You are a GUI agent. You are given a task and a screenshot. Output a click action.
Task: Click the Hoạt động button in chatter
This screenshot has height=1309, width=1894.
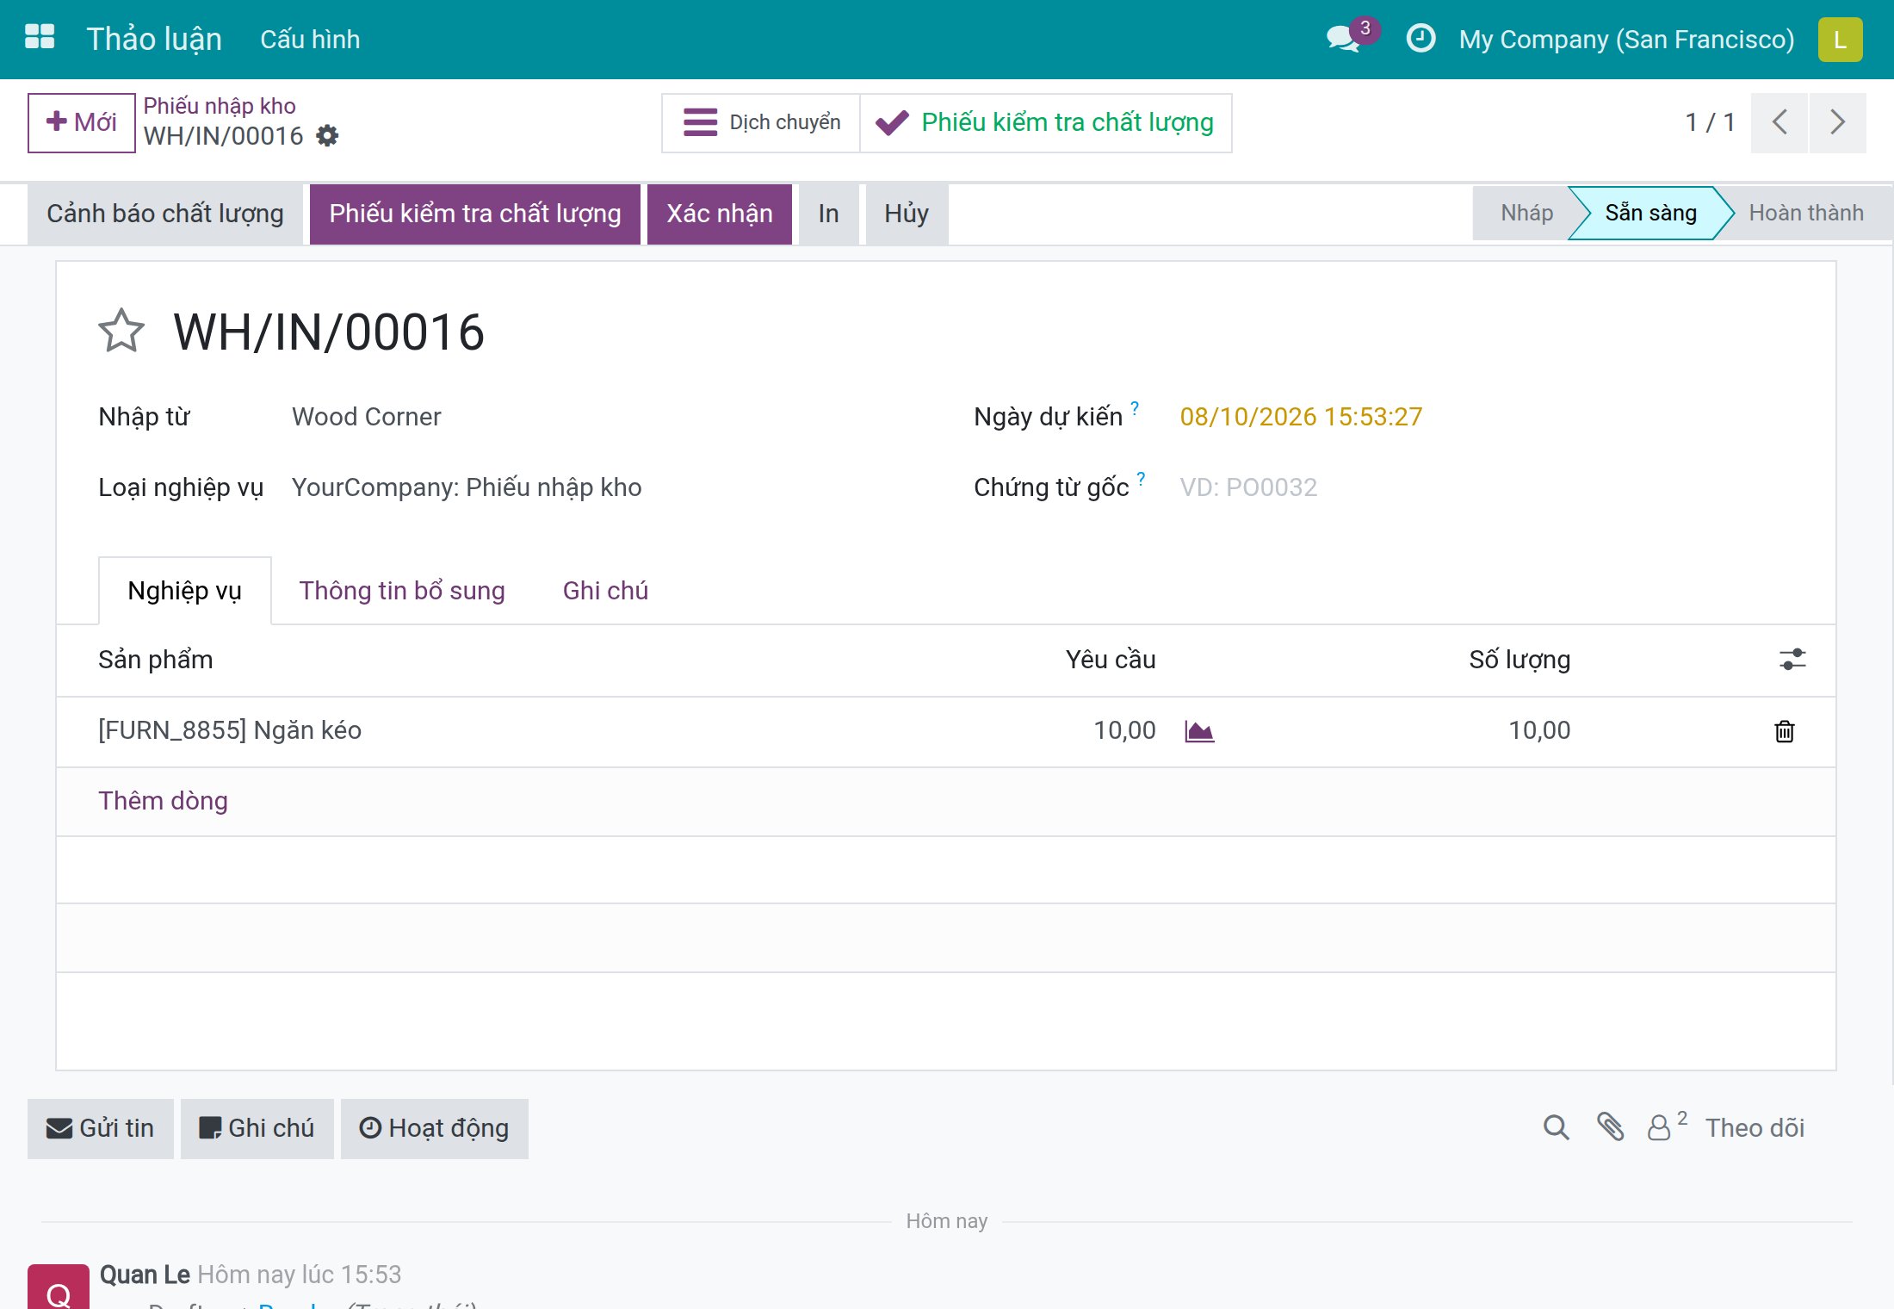coord(435,1128)
